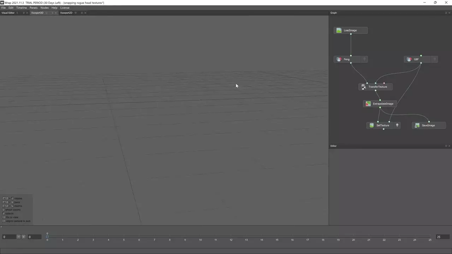The height and width of the screenshot is (254, 452).
Task: Select the ExtrapolateImage node icon
Action: click(368, 104)
